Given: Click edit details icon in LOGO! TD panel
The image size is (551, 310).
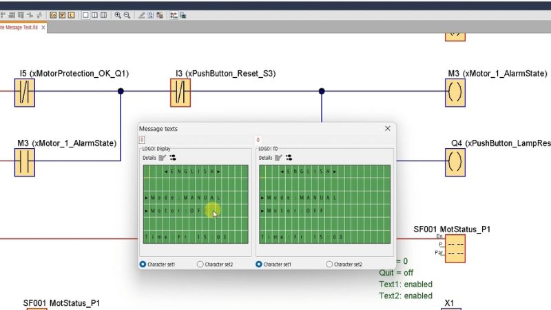Looking at the screenshot, I should (x=278, y=158).
